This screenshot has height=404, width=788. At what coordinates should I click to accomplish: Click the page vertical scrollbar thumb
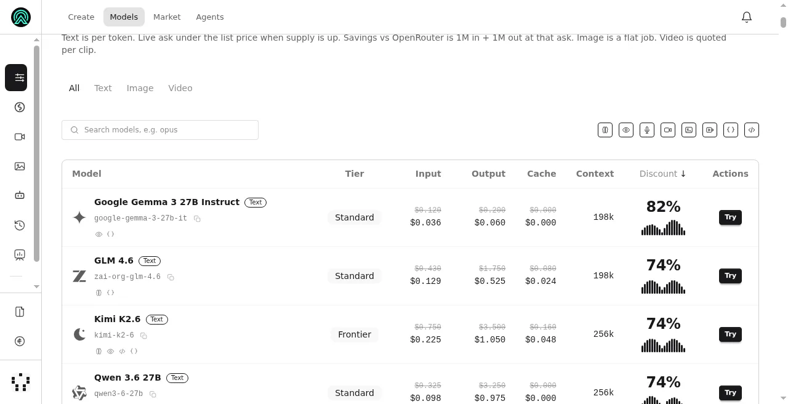[783, 22]
